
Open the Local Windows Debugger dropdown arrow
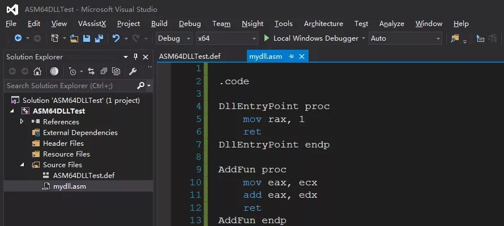tap(364, 38)
